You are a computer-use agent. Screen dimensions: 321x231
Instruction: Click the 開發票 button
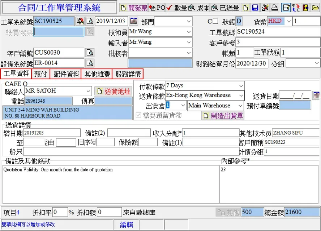pyautogui.click(x=134, y=8)
